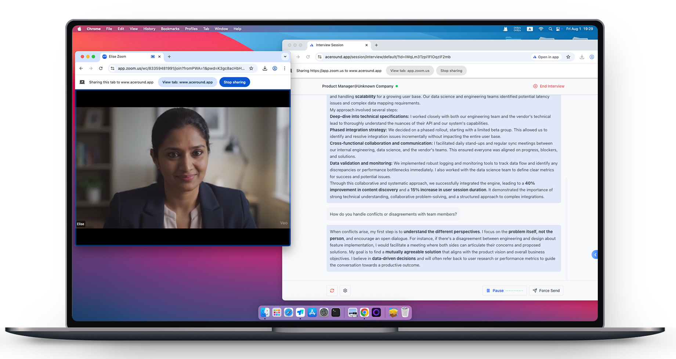Click the red refresh icon below the transcript

point(332,290)
